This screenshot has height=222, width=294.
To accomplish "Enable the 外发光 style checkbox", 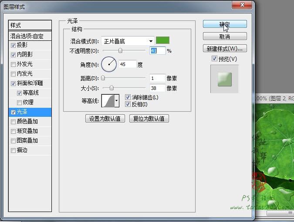I will click(x=13, y=64).
